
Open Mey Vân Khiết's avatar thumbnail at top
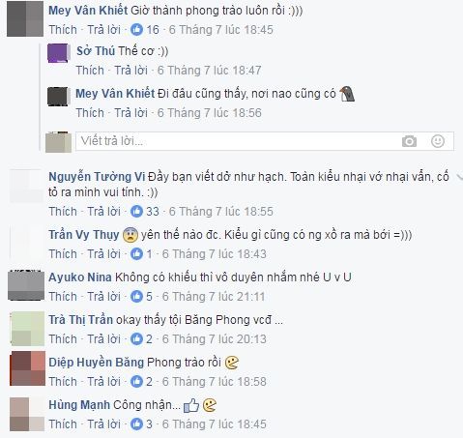click(25, 18)
